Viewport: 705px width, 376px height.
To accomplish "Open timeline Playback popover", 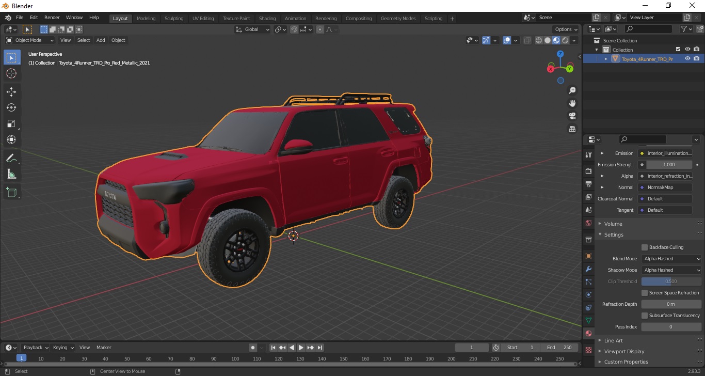I will [x=36, y=348].
